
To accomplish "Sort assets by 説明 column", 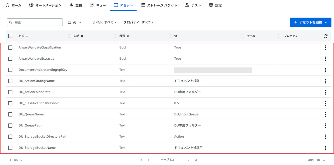I will 78,36.
